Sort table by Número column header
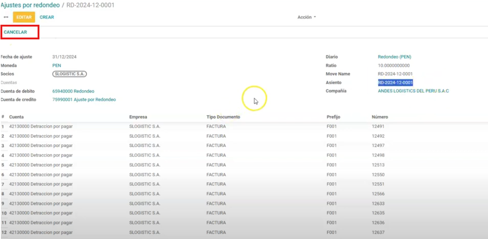 click(380, 117)
